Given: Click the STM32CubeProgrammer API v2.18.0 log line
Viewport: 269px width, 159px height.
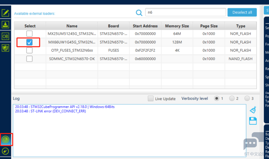Looking at the screenshot, I should coord(65,107).
